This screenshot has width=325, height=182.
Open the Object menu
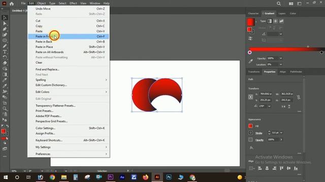pyautogui.click(x=42, y=4)
